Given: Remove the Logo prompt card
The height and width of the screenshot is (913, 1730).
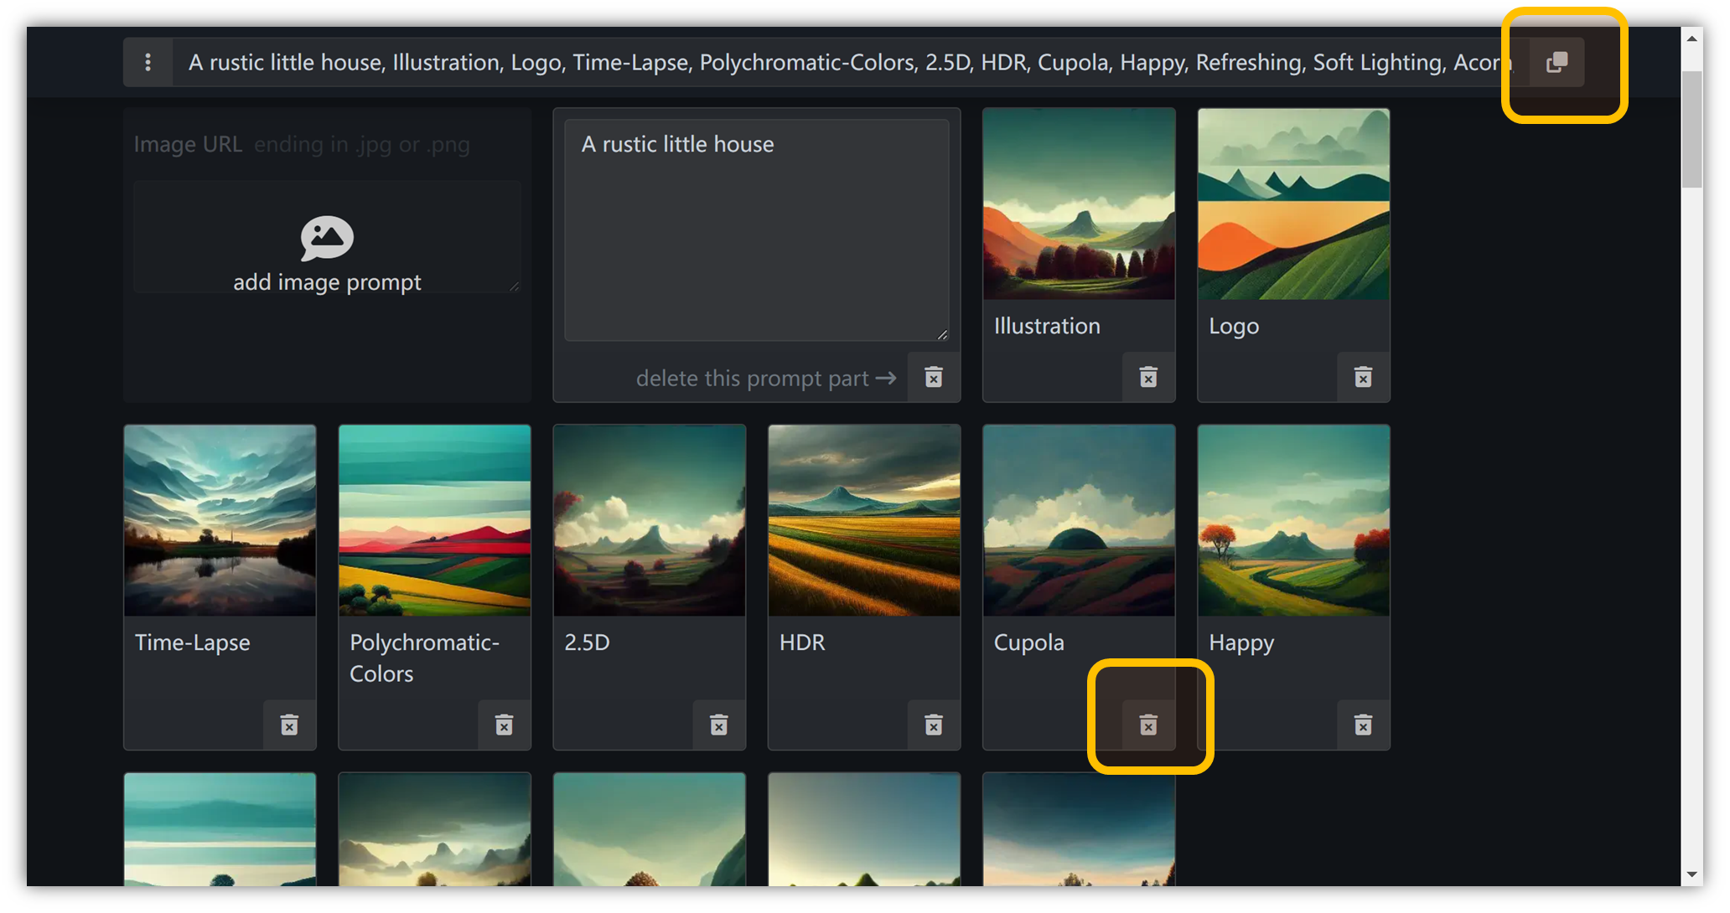Looking at the screenshot, I should tap(1363, 377).
